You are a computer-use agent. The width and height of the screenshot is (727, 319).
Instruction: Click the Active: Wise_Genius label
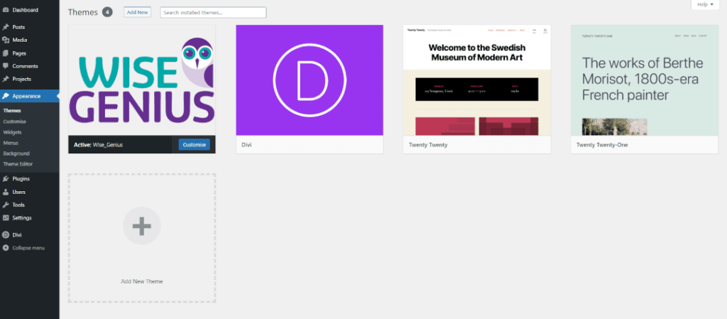tap(98, 145)
